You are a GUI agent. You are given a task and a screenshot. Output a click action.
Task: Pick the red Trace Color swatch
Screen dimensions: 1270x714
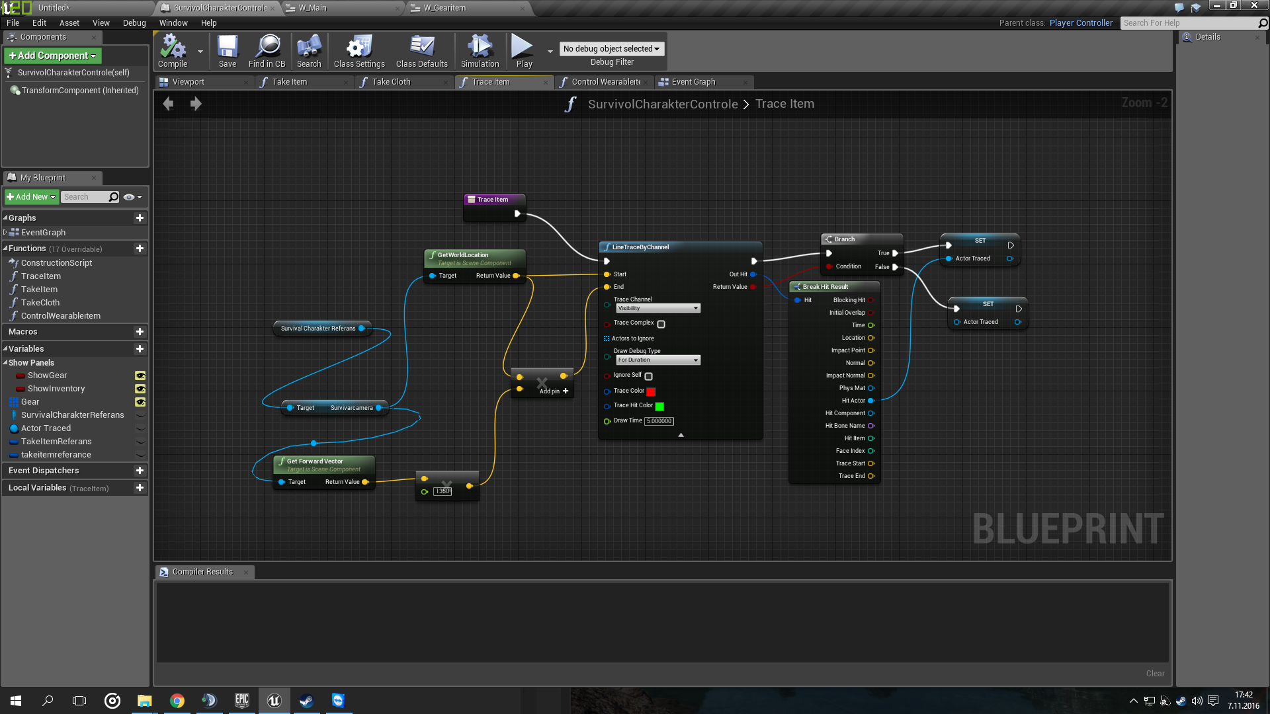(x=651, y=391)
